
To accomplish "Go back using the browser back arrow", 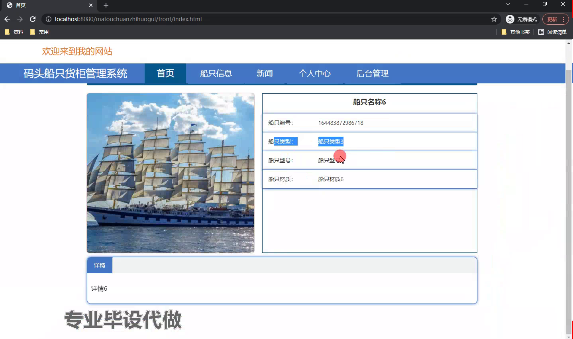I will tap(7, 19).
